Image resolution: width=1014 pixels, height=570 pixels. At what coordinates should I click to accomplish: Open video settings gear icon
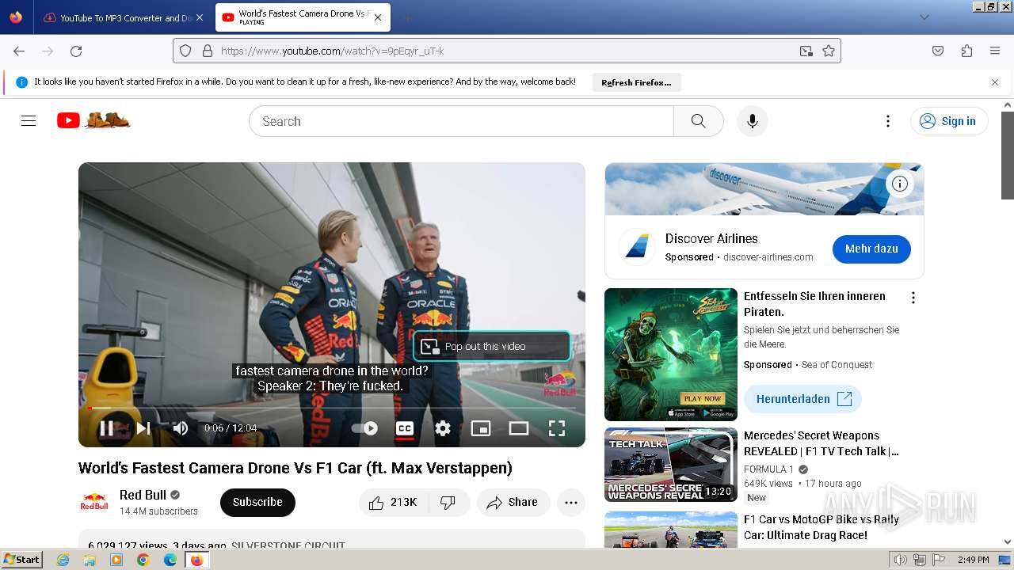pyautogui.click(x=443, y=428)
